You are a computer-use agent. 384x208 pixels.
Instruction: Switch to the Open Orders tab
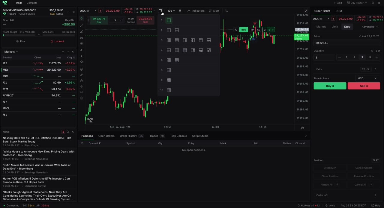click(x=106, y=136)
